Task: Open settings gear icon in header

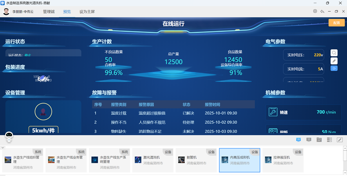Action: click(315, 11)
